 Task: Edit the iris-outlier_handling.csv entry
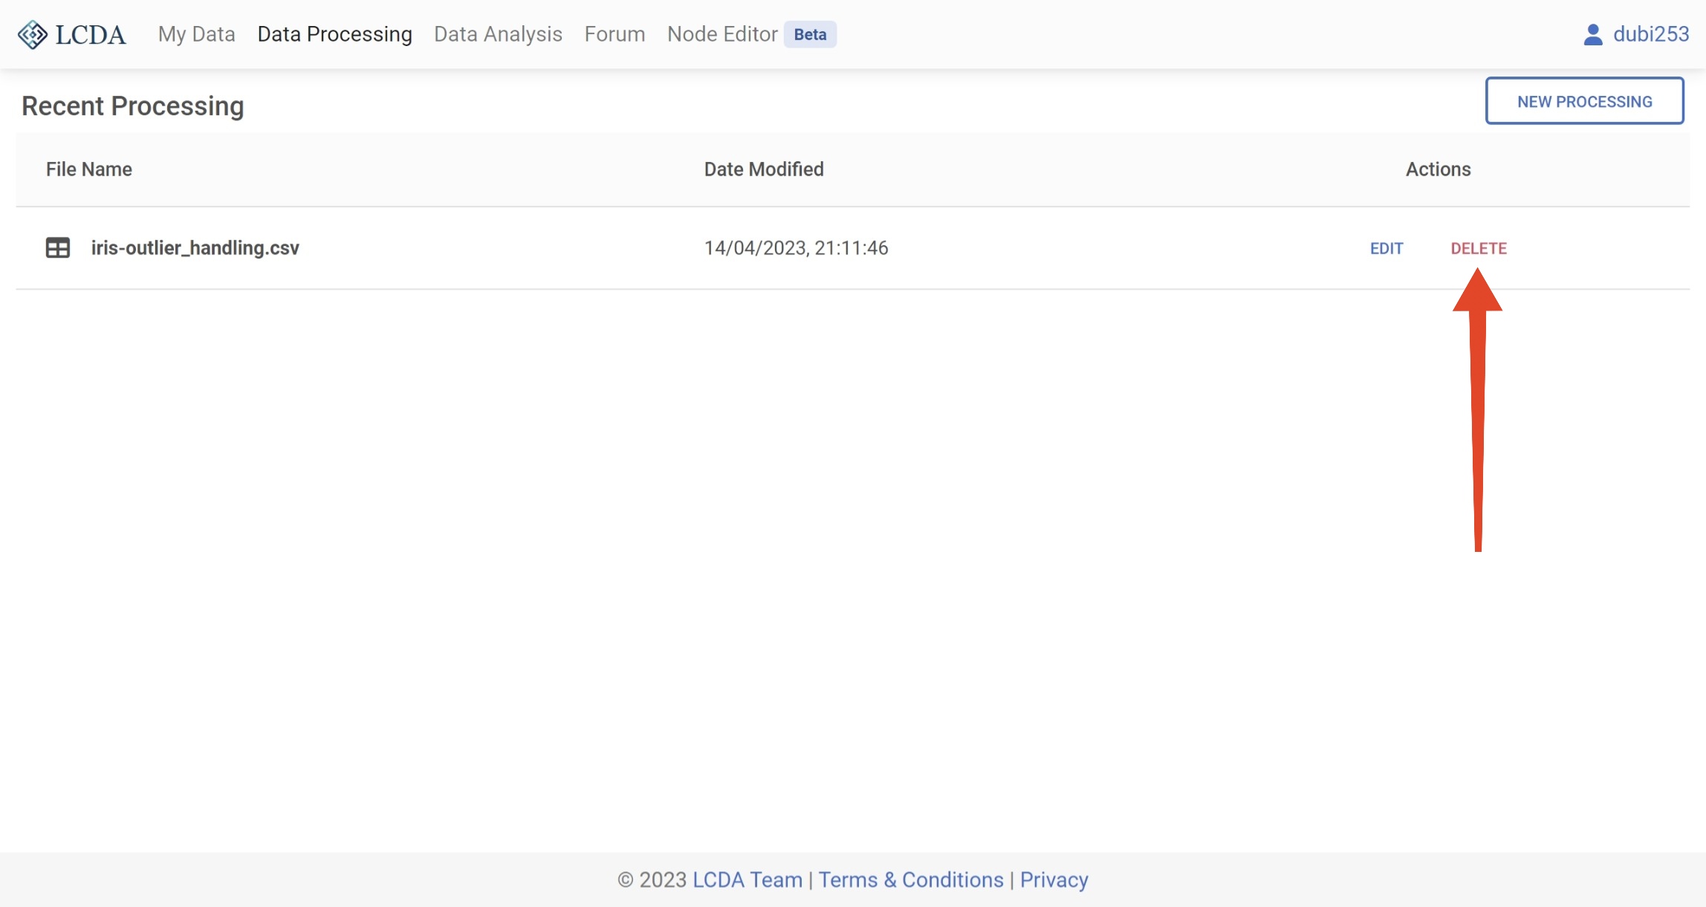(x=1386, y=248)
